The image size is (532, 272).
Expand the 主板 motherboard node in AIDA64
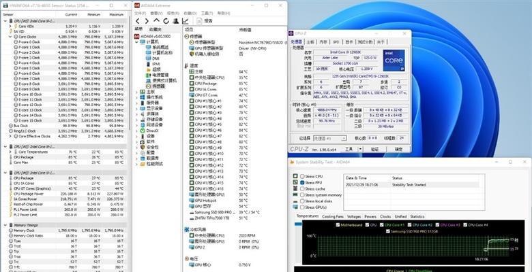click(x=136, y=92)
